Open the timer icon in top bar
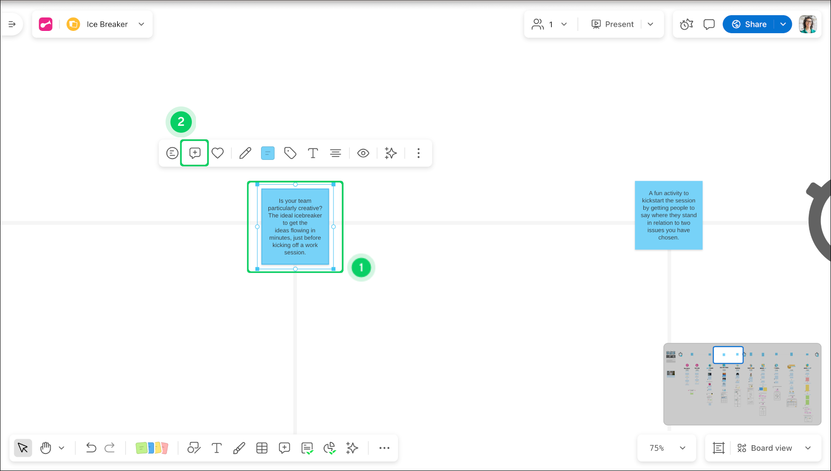The height and width of the screenshot is (471, 831). tap(686, 24)
